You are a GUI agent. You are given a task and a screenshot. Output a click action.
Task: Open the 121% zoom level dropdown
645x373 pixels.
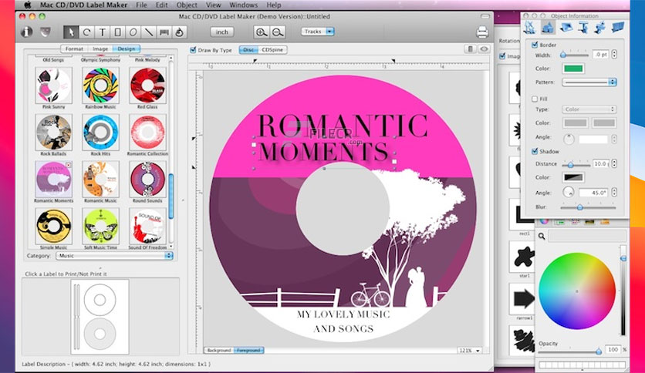[469, 351]
